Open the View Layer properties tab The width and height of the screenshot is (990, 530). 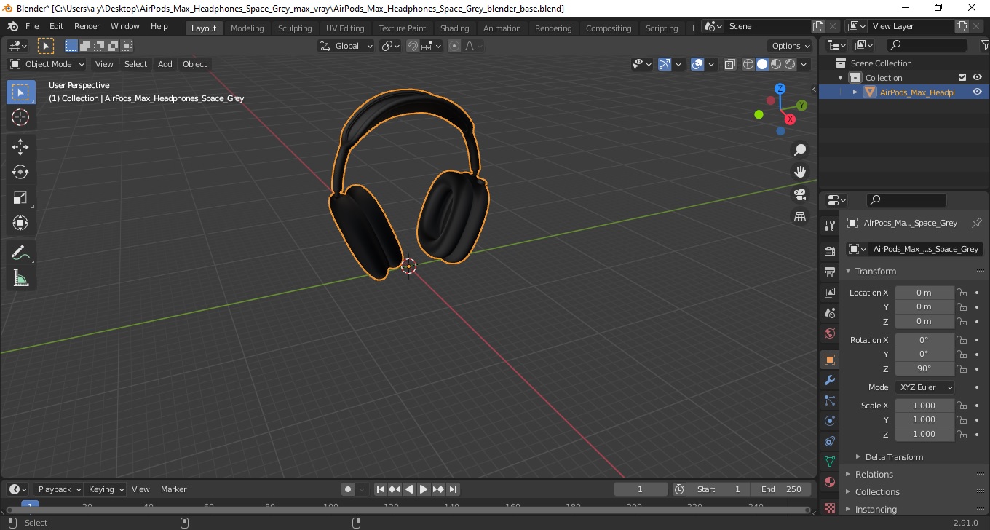[x=829, y=292]
